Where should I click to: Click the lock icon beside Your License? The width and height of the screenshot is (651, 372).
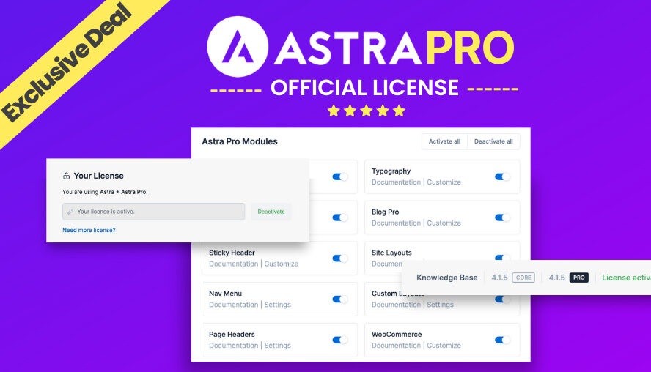point(67,176)
